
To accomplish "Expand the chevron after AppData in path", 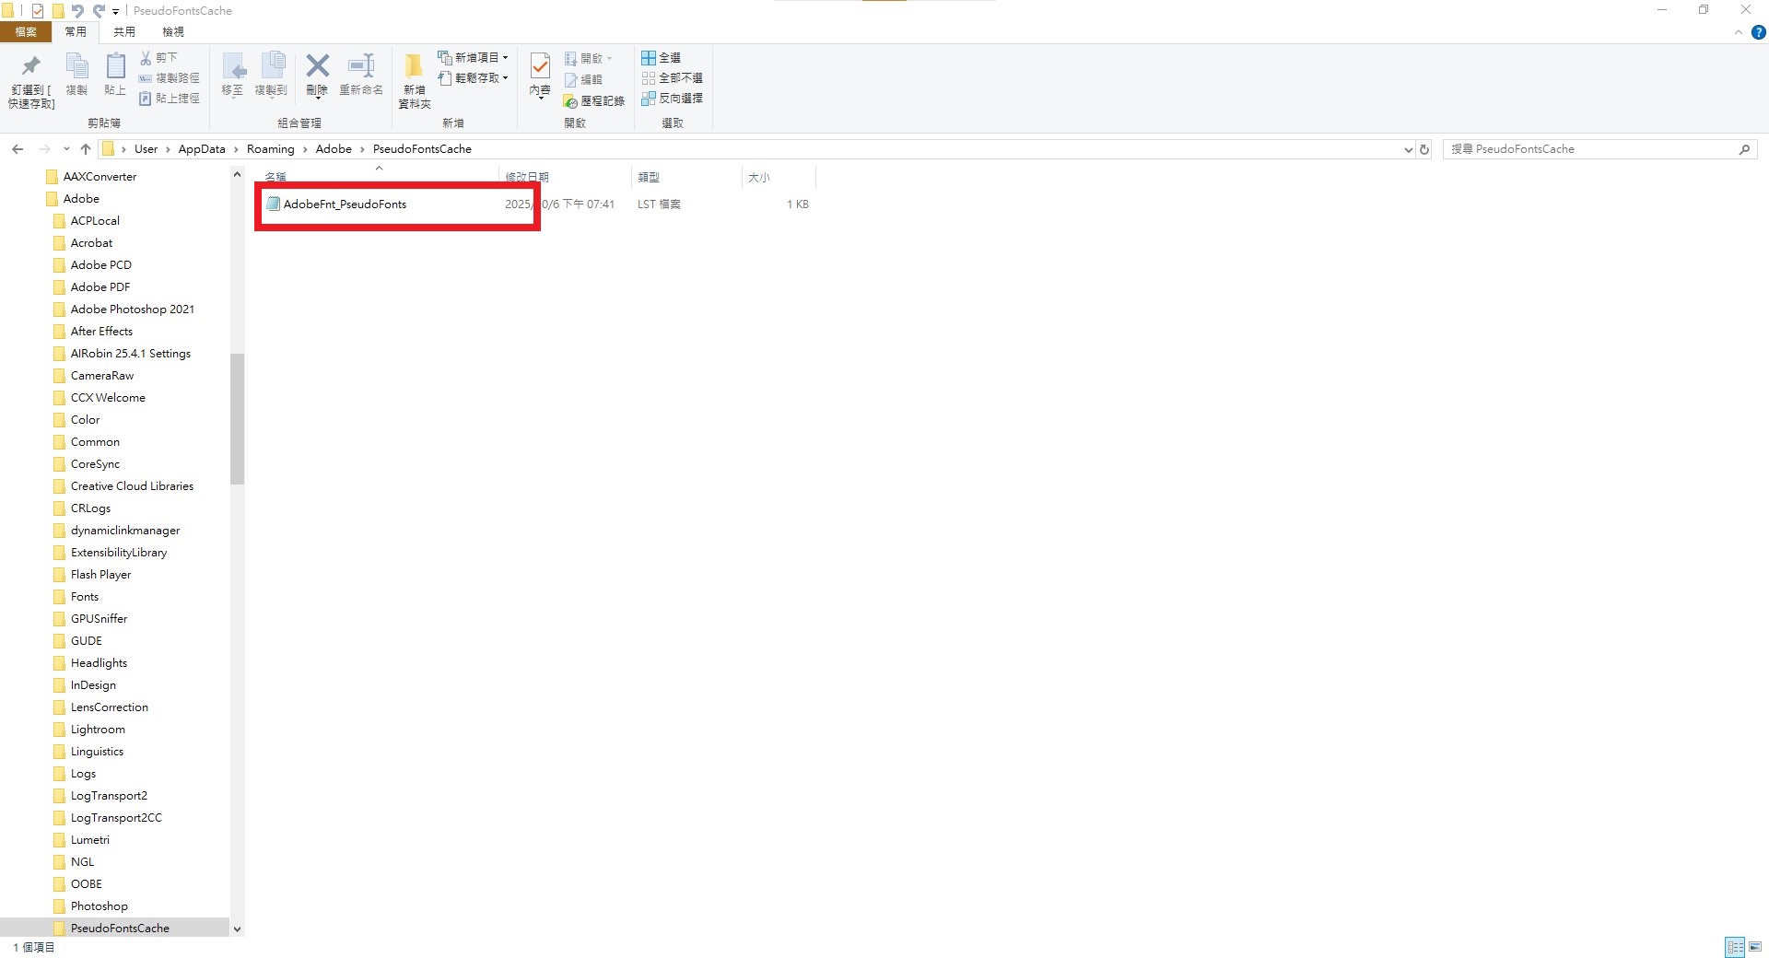I will click(x=236, y=149).
